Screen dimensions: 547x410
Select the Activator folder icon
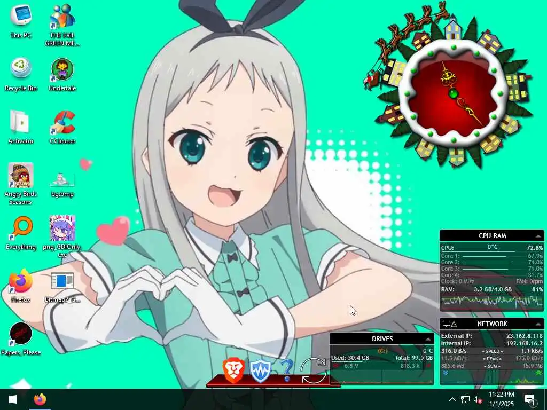coord(21,127)
